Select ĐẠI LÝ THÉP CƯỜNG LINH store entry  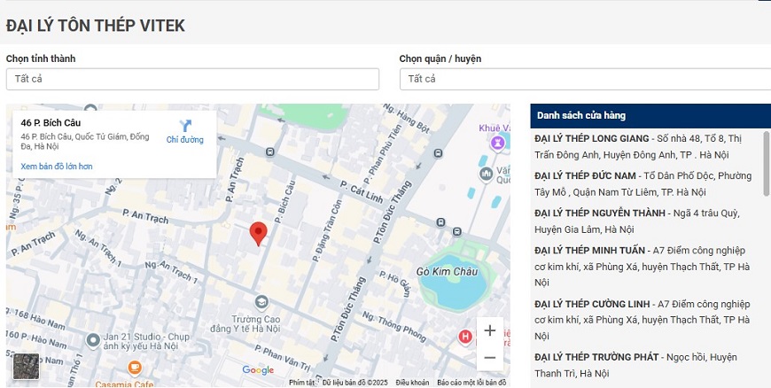click(x=644, y=320)
